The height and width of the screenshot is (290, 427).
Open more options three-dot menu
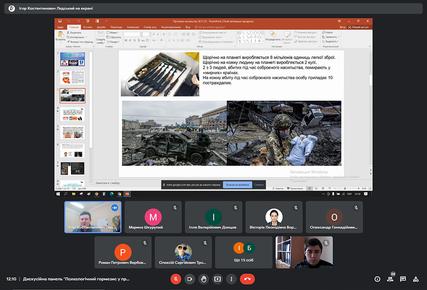[x=231, y=279]
